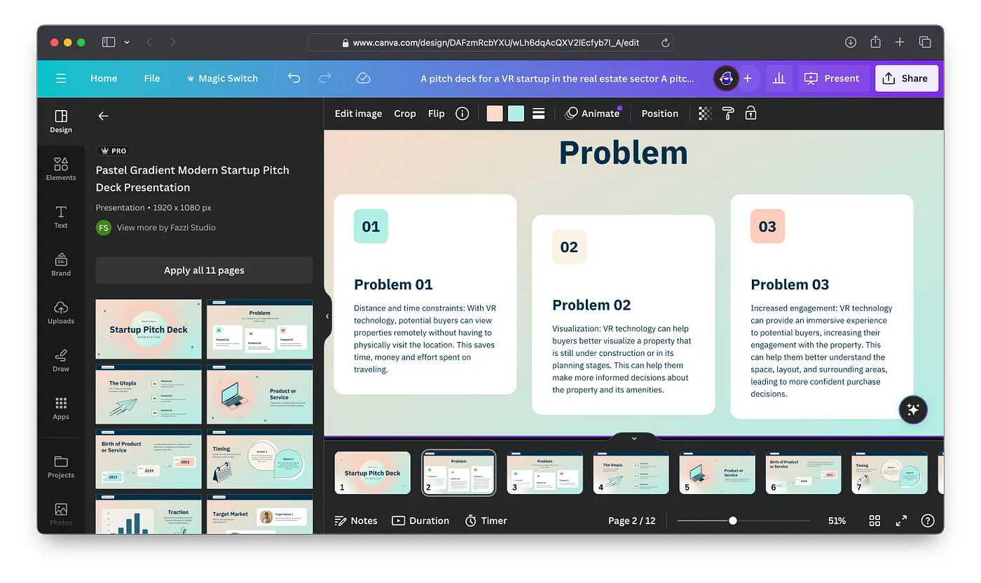This screenshot has height=583, width=981.
Task: Choose Timing template in side panel
Action: point(260,459)
